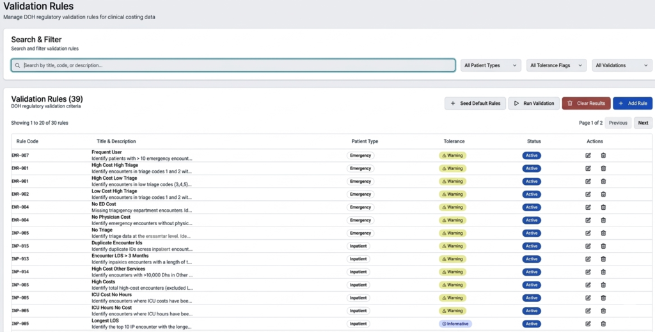655x332 pixels.
Task: Click 'Showing 1 to 20 of 30 rules' text
Action: coord(40,123)
